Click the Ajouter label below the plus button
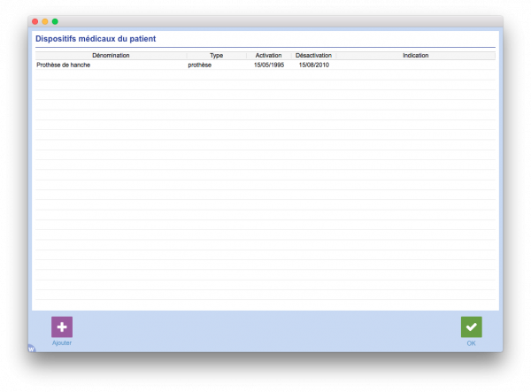 62,343
